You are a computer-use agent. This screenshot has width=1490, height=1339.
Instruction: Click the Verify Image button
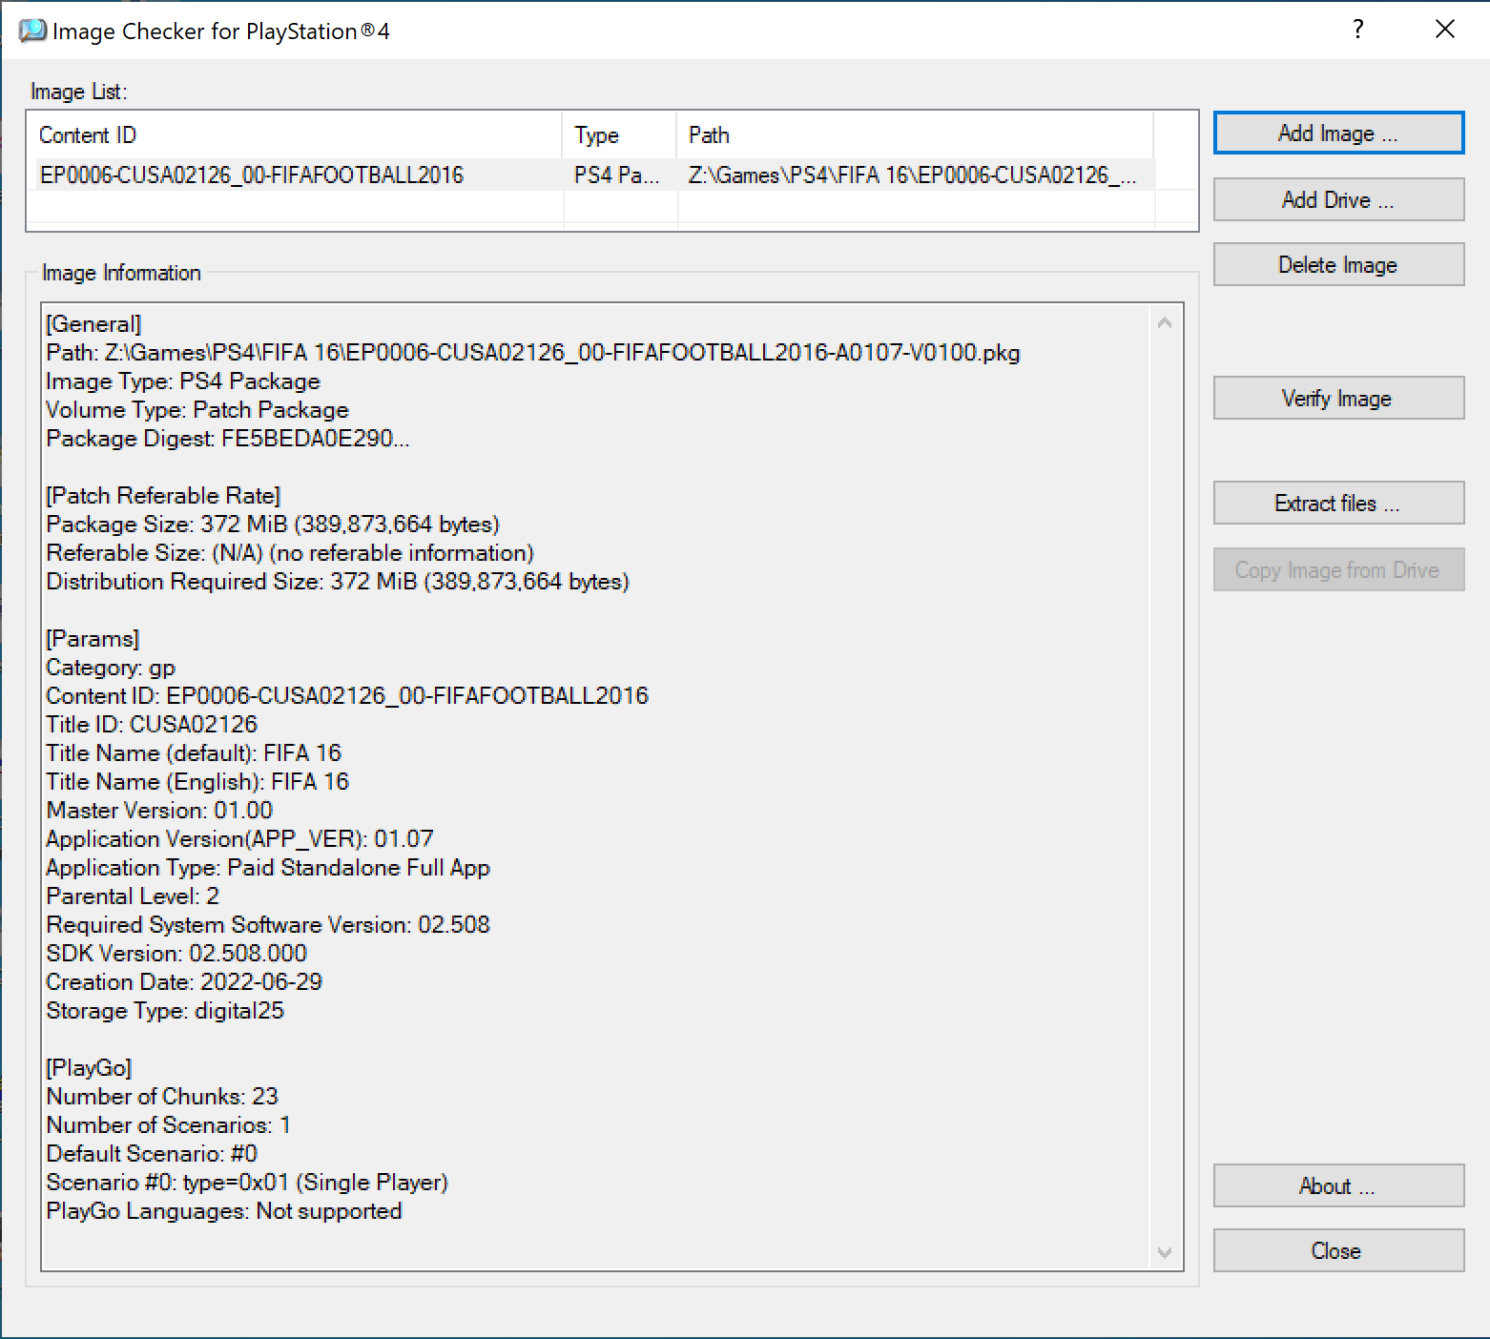tap(1338, 398)
